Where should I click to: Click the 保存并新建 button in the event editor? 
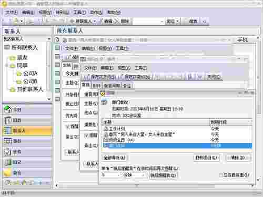coord(136,77)
